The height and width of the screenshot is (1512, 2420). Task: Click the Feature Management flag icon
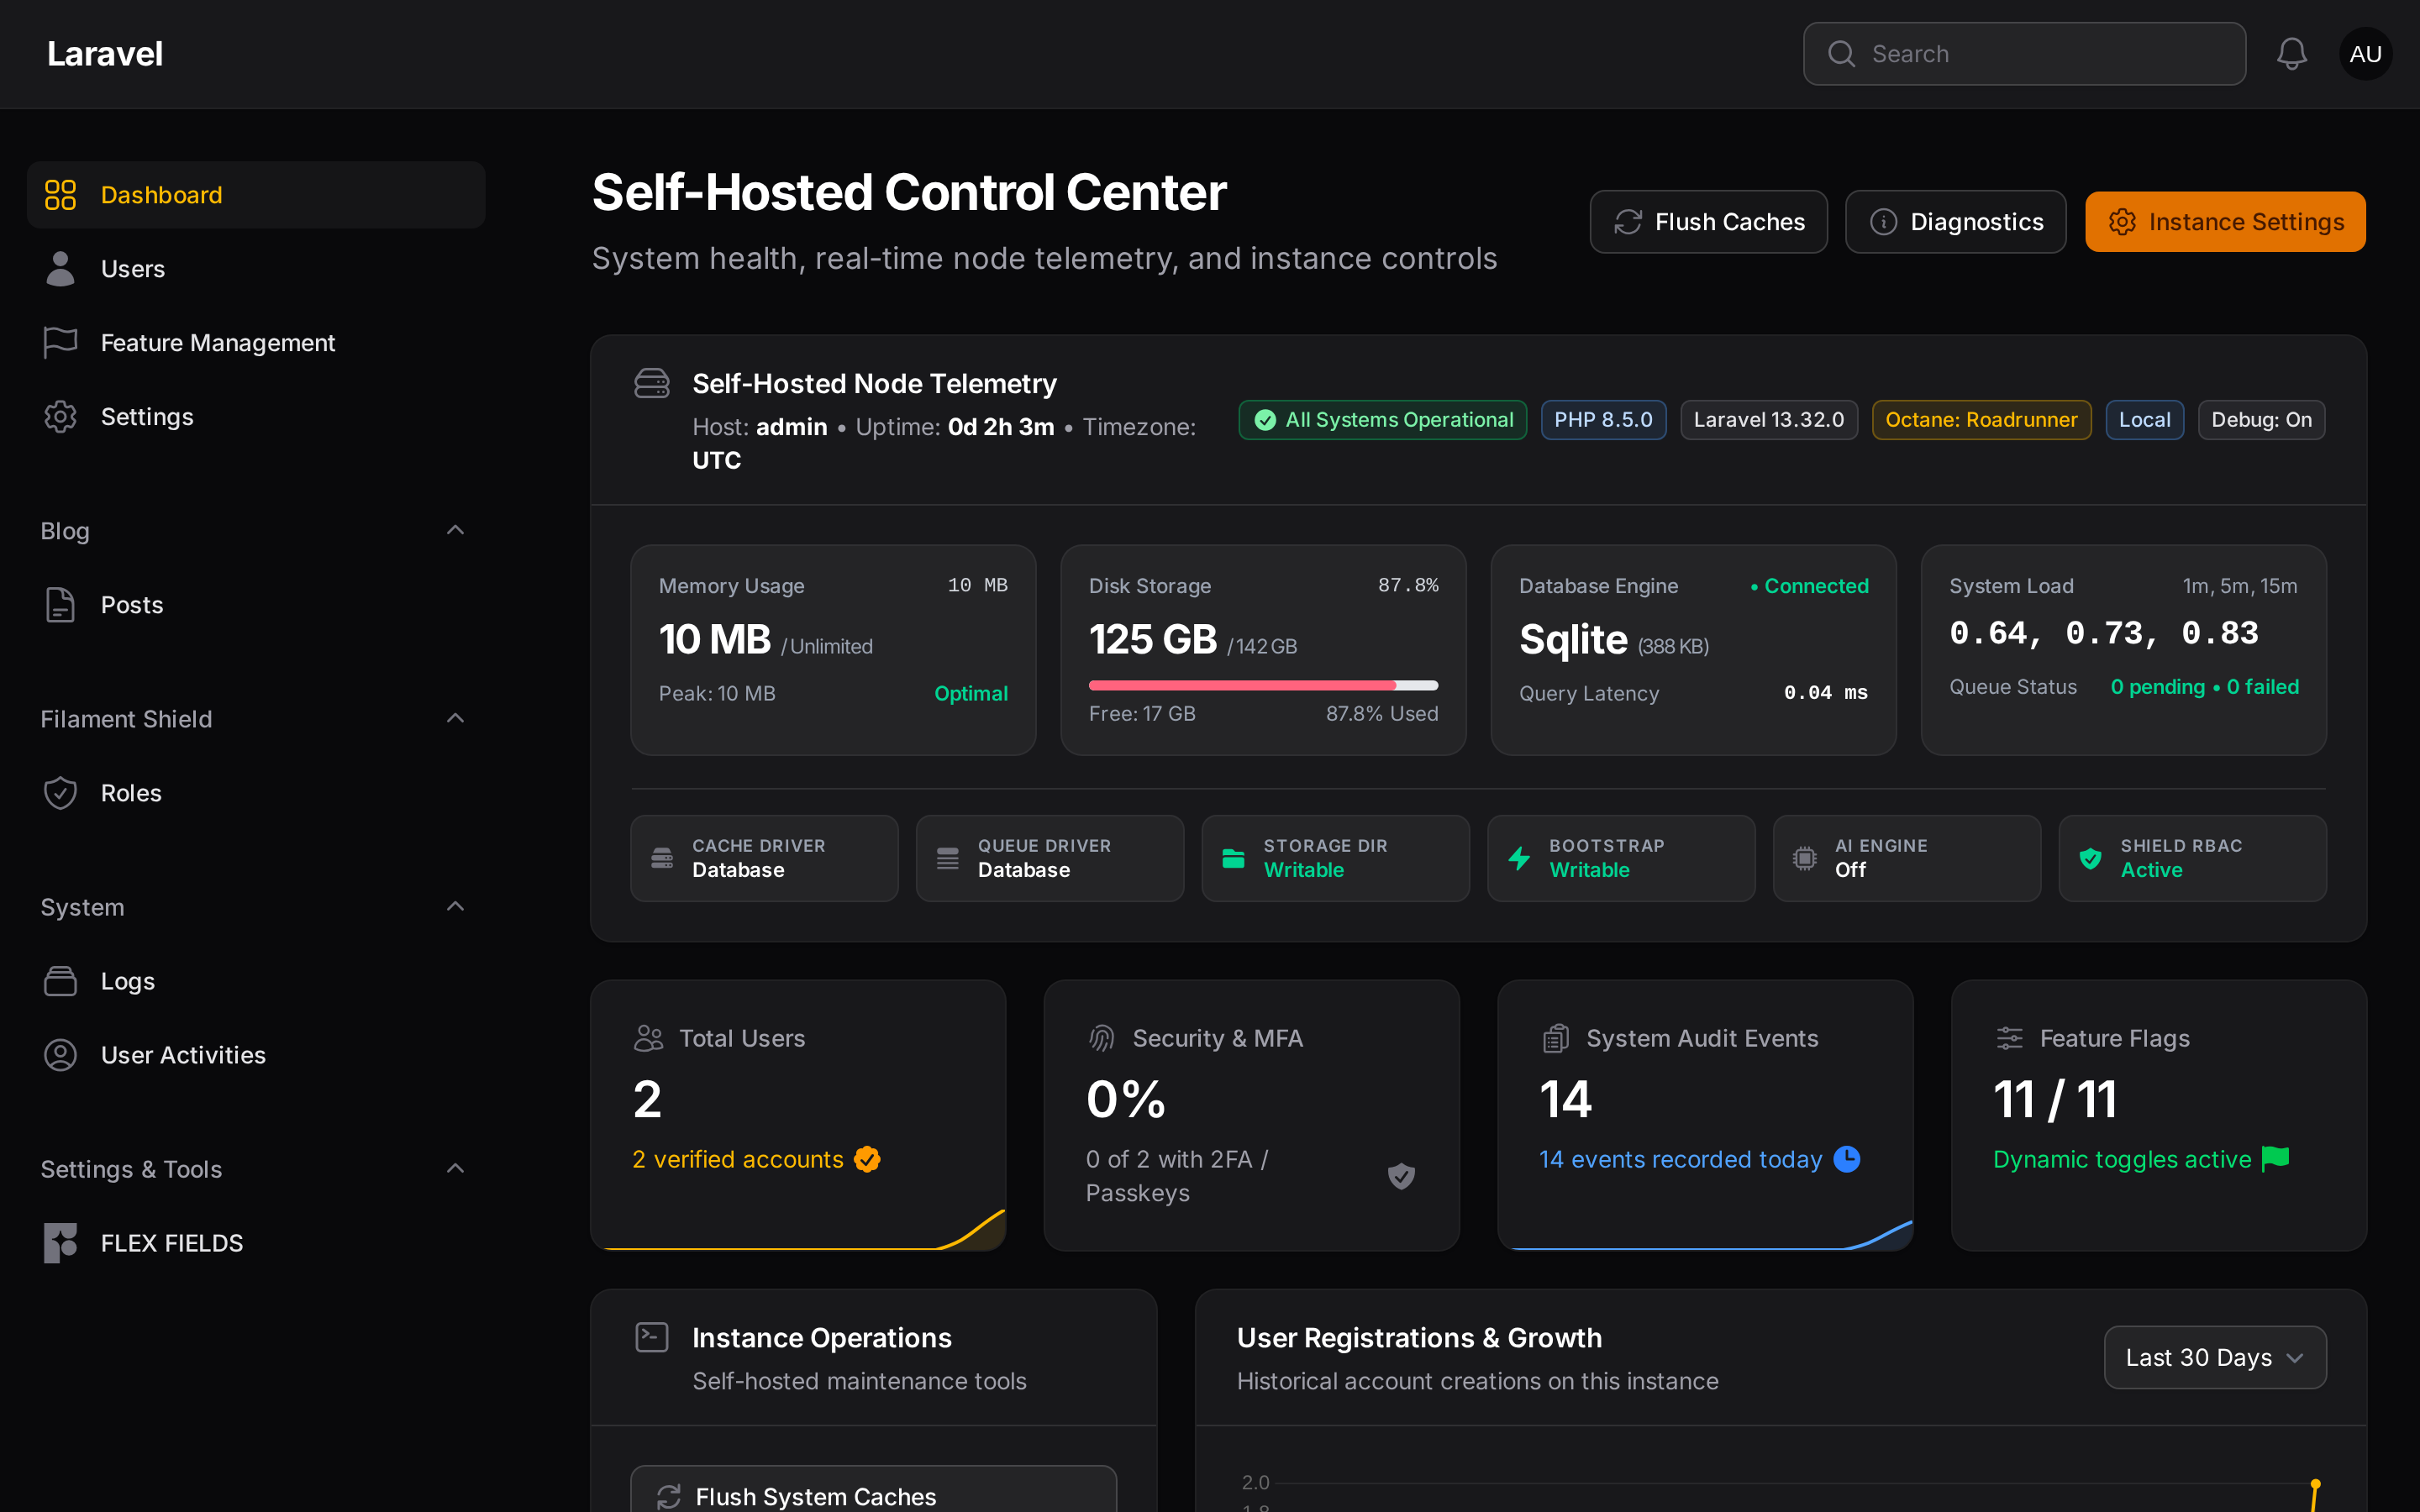point(60,343)
